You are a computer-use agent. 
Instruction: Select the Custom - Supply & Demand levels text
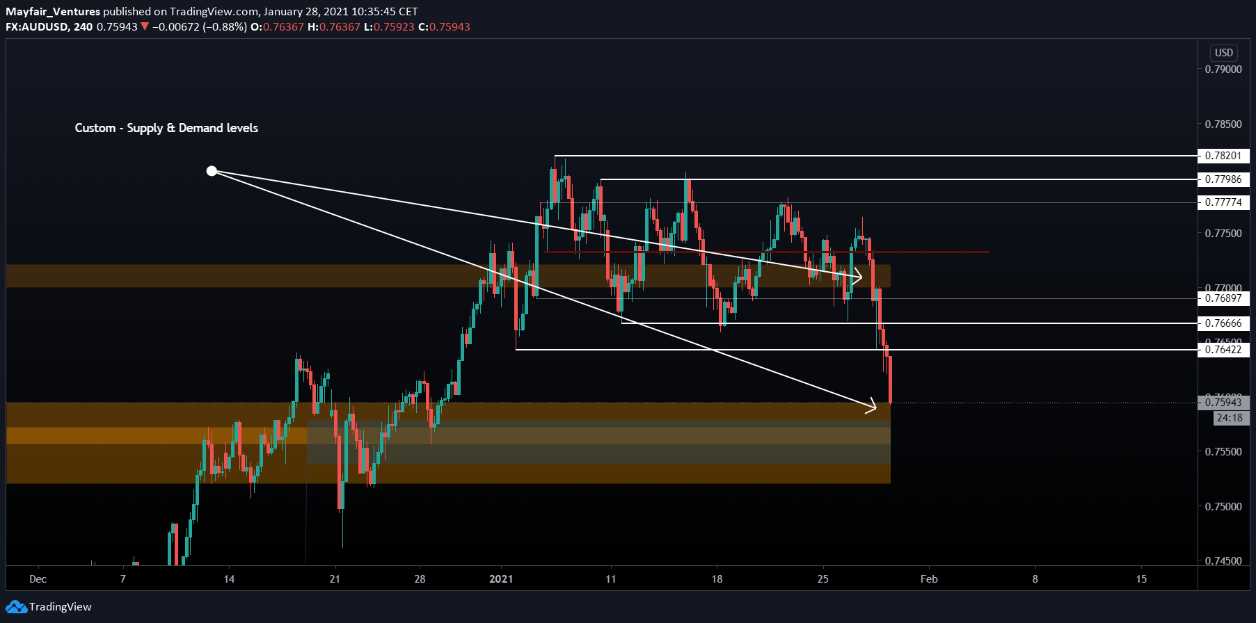[x=166, y=128]
